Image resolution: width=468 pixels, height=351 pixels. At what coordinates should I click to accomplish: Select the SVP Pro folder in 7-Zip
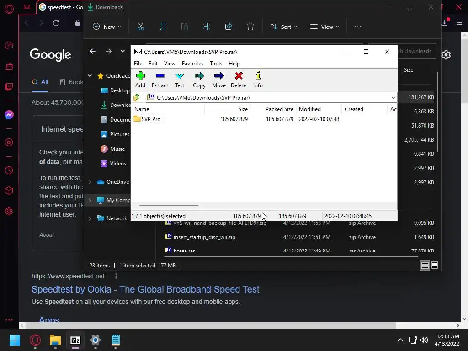point(151,119)
